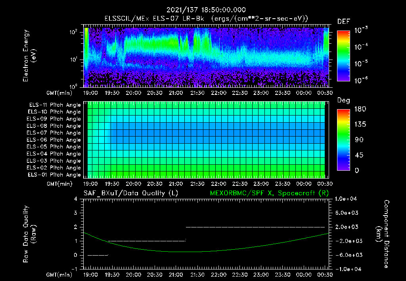This screenshot has width=406, height=281.
Task: Select the ELS-09 Pitch Angle row label
Action: 54,119
